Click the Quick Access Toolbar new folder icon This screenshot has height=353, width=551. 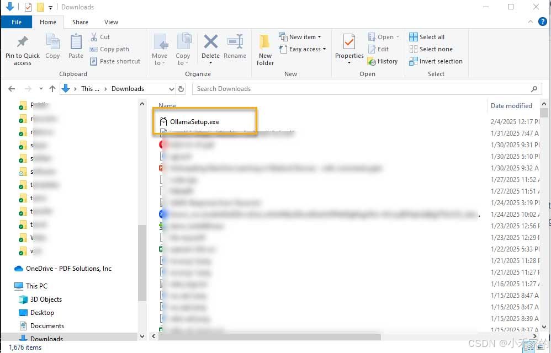[40, 7]
